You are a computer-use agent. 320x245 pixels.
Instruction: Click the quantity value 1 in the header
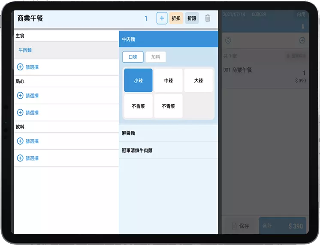(146, 18)
